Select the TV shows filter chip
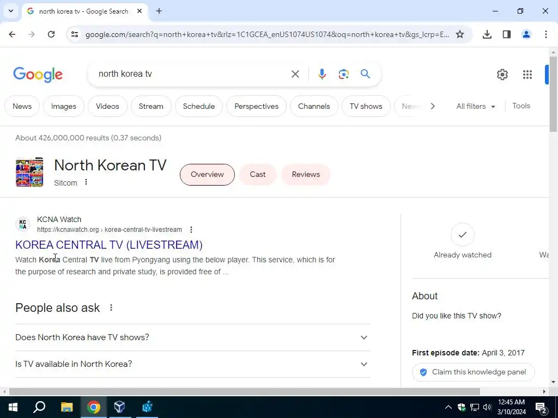 366,106
